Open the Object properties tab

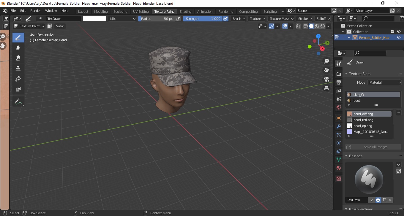[338, 118]
